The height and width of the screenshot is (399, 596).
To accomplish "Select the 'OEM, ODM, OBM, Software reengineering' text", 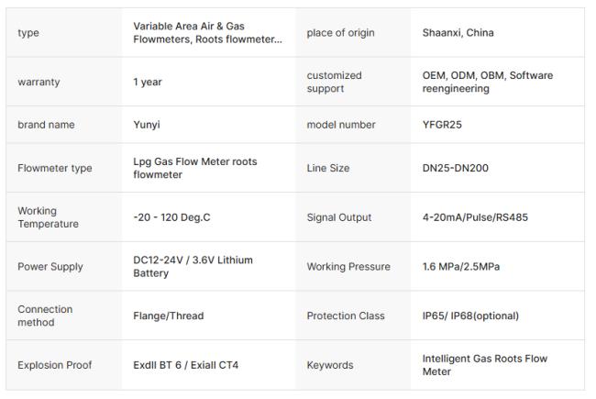I will pos(487,82).
